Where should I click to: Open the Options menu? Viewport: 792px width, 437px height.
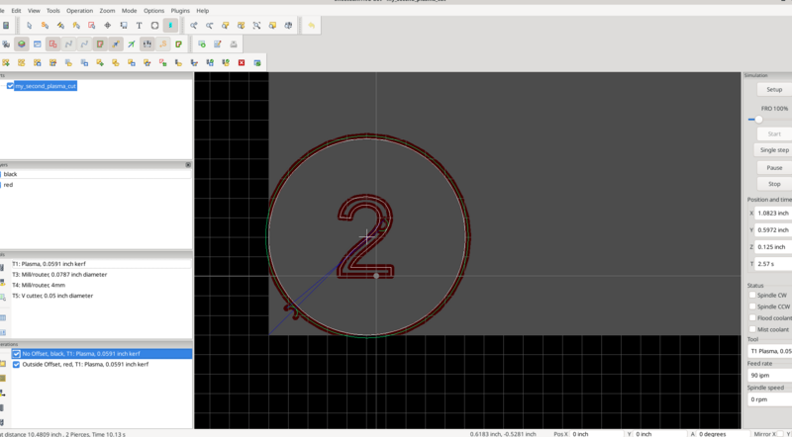click(x=154, y=11)
